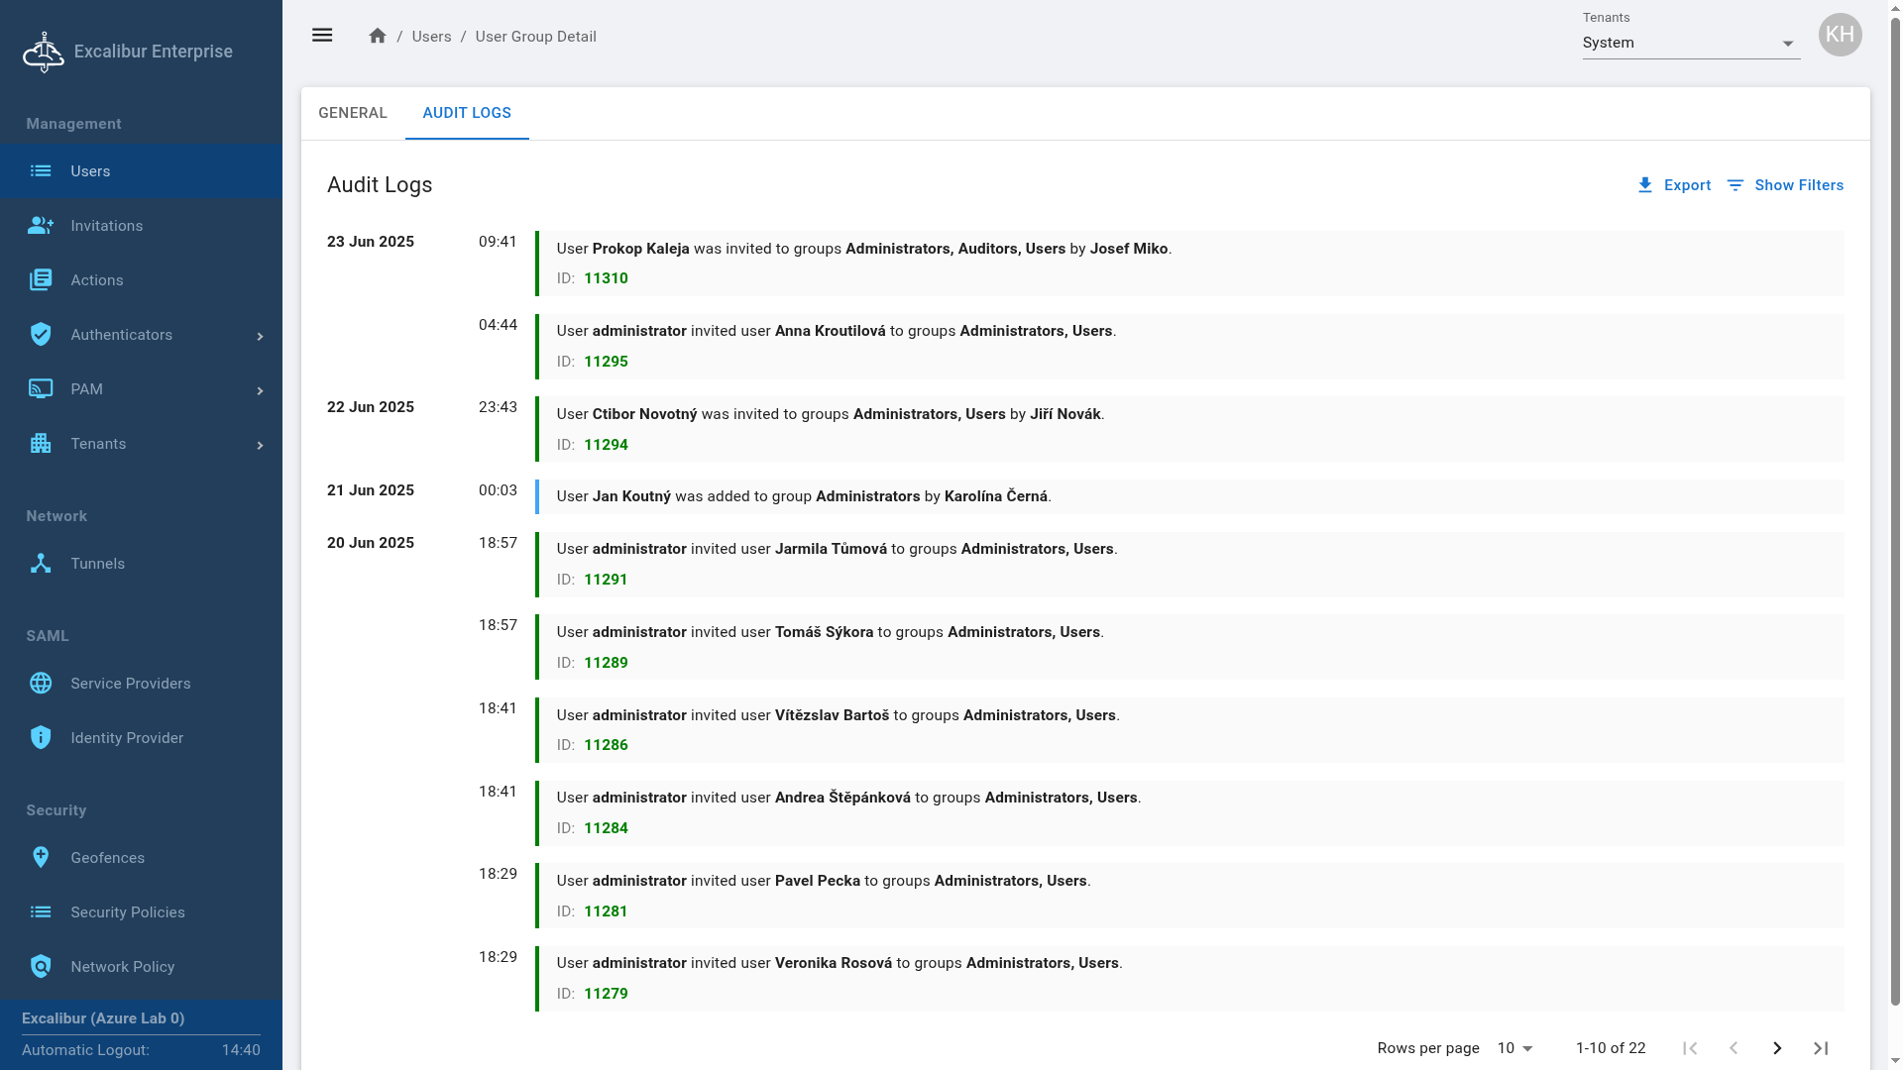Click the hamburger menu icon
The height and width of the screenshot is (1070, 1903).
(322, 36)
